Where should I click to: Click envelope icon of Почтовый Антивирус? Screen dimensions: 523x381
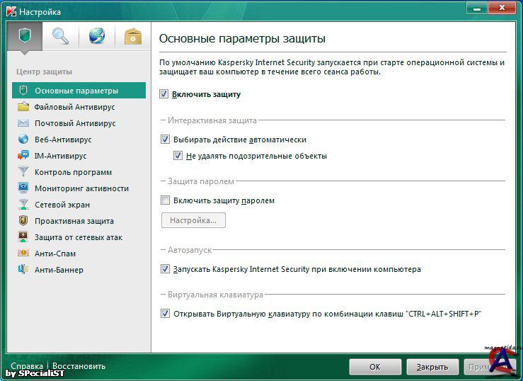(23, 123)
